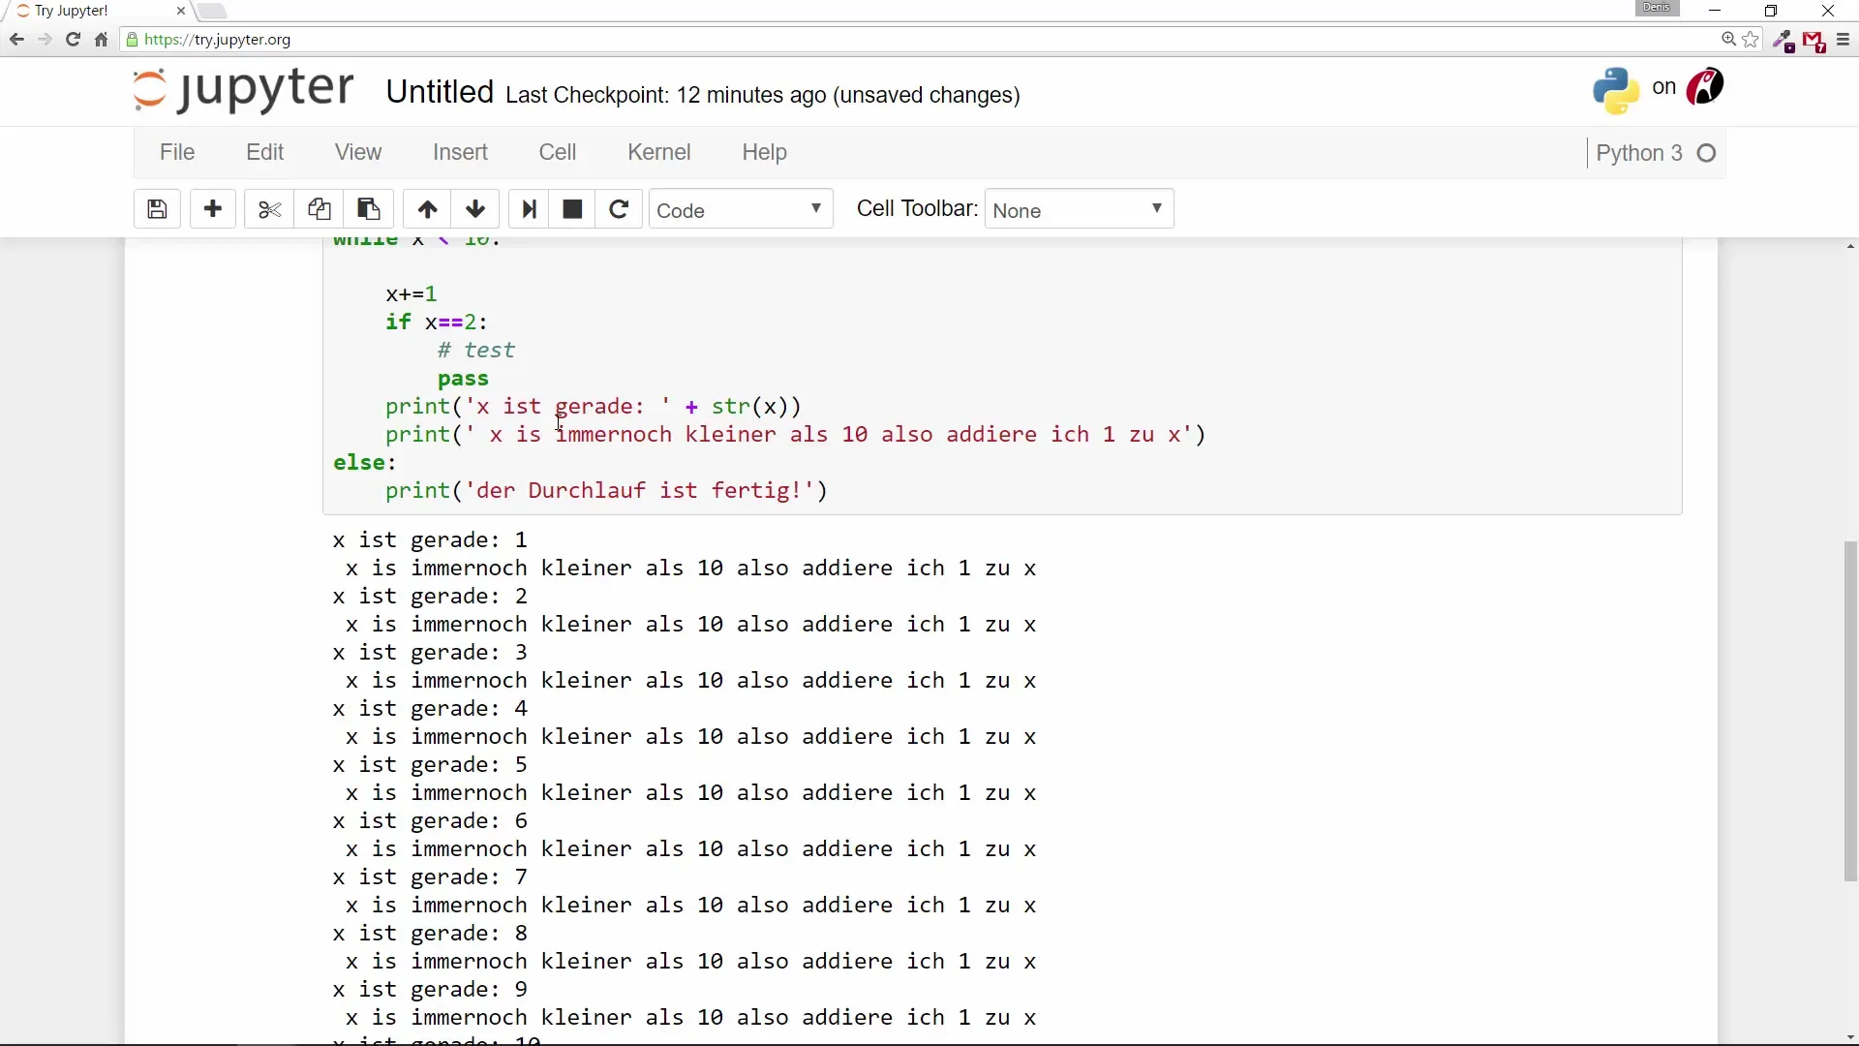1859x1046 pixels.
Task: Interrupt kernel with the stop square
Action: click(572, 209)
